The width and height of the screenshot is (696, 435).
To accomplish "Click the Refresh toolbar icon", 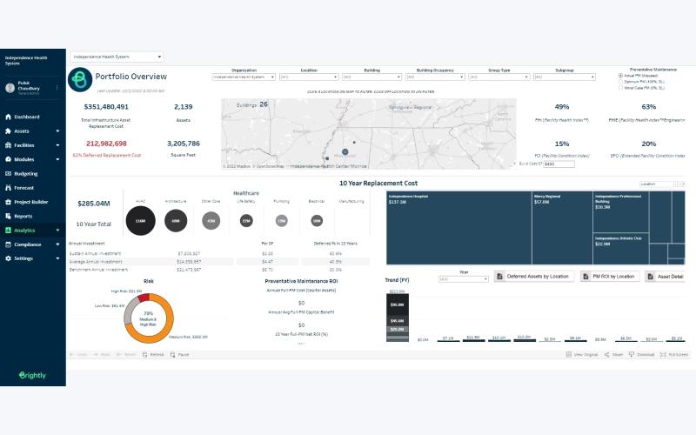I will pos(144,355).
